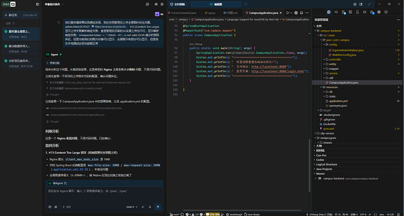Open the explorer panel more options ellipsis
404x216 pixels.
click(x=398, y=20)
